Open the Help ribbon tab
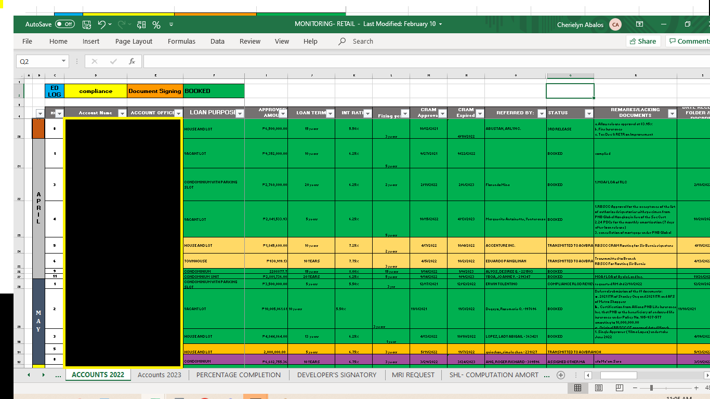Image resolution: width=710 pixels, height=399 pixels. 310,41
